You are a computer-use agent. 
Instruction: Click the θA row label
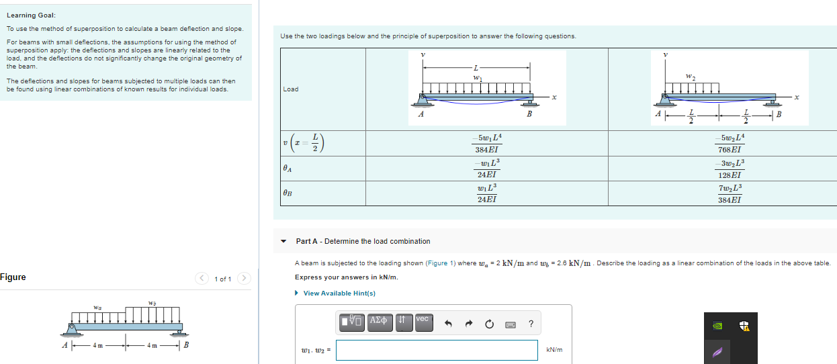coord(288,170)
